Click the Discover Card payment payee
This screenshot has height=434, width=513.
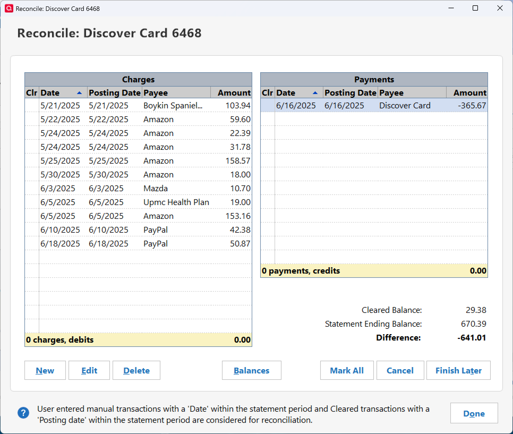tap(405, 105)
